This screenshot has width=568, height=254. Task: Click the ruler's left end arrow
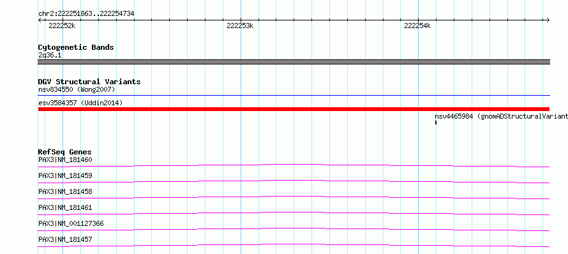[40, 20]
